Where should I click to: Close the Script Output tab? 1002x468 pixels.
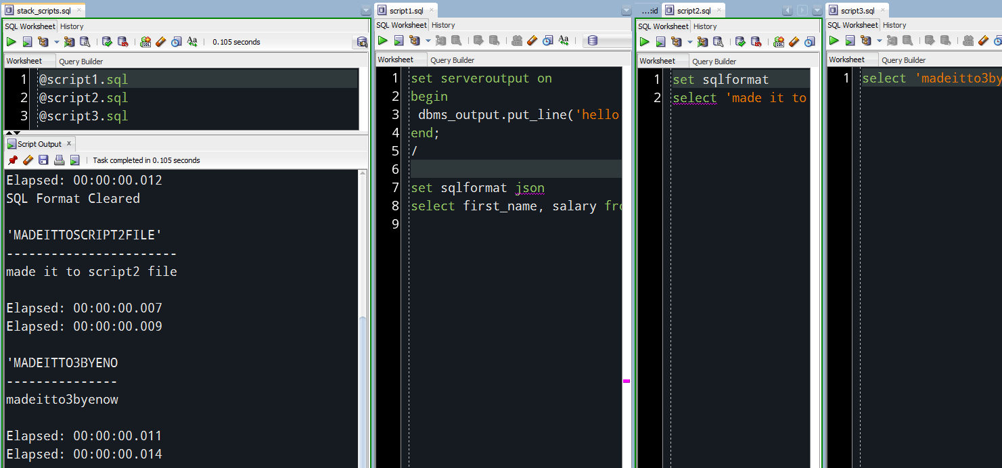point(69,143)
